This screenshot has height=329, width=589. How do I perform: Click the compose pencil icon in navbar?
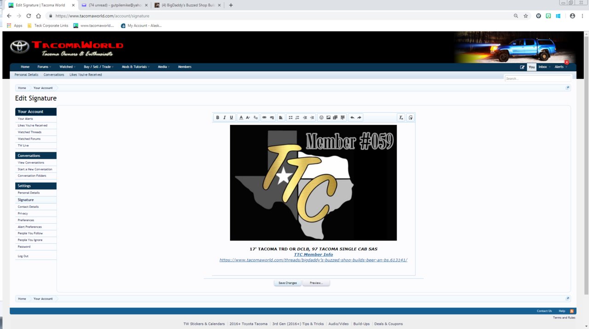[x=522, y=67]
